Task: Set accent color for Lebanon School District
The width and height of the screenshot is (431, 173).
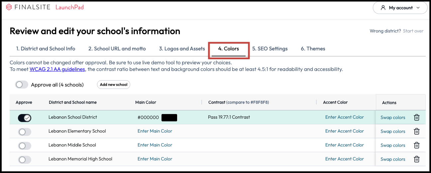Action: coord(345,117)
